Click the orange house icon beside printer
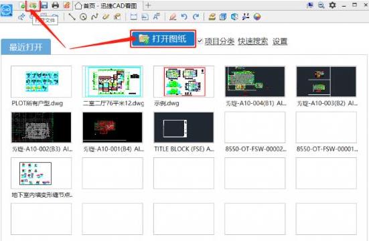Screen dimensions: 369x241 pos(67,5)
